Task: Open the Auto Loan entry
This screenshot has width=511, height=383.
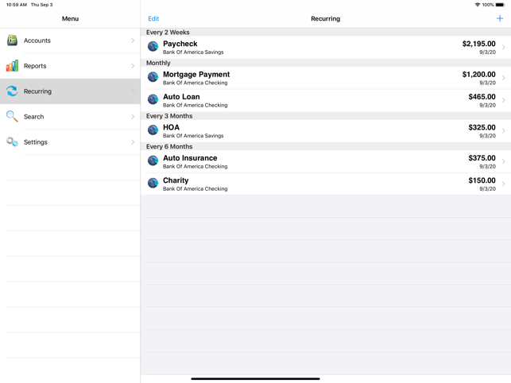Action: tap(326, 100)
